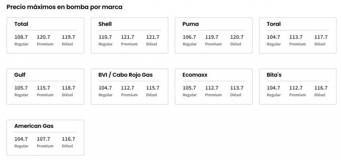Click Total's regular price 108.7

[21, 37]
